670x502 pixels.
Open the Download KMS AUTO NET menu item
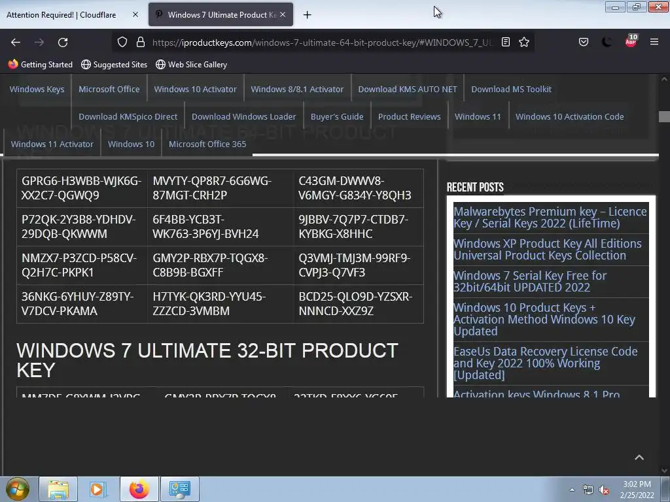[407, 89]
